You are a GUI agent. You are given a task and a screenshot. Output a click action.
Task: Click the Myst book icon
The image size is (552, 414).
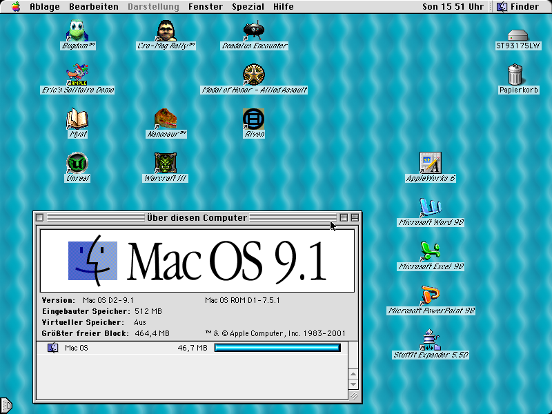pos(77,119)
